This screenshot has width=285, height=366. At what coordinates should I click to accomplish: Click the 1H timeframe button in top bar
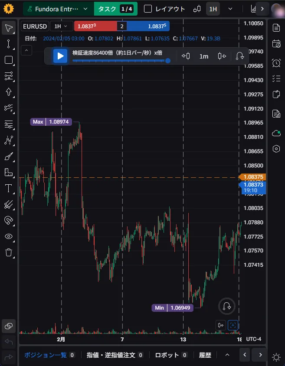[x=213, y=9]
